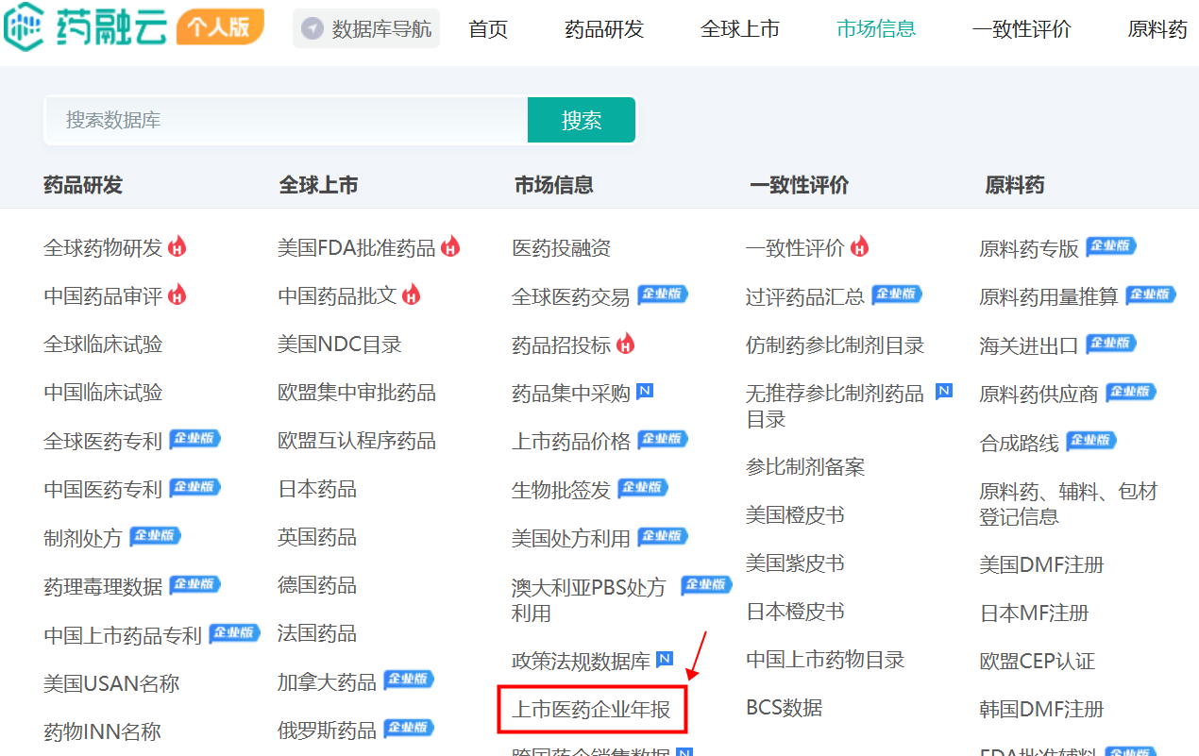Select 市场信息 in top navigation
1199x756 pixels.
pyautogui.click(x=876, y=29)
